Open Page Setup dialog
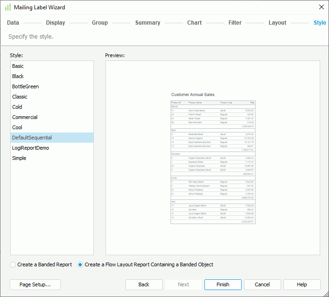The height and width of the screenshot is (297, 329). (x=35, y=284)
